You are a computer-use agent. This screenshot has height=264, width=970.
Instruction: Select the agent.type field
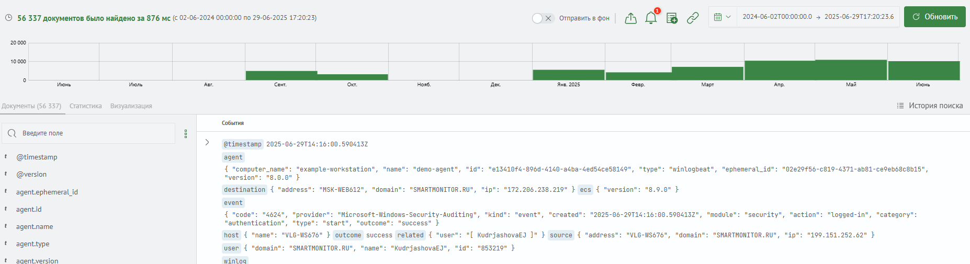click(33, 244)
